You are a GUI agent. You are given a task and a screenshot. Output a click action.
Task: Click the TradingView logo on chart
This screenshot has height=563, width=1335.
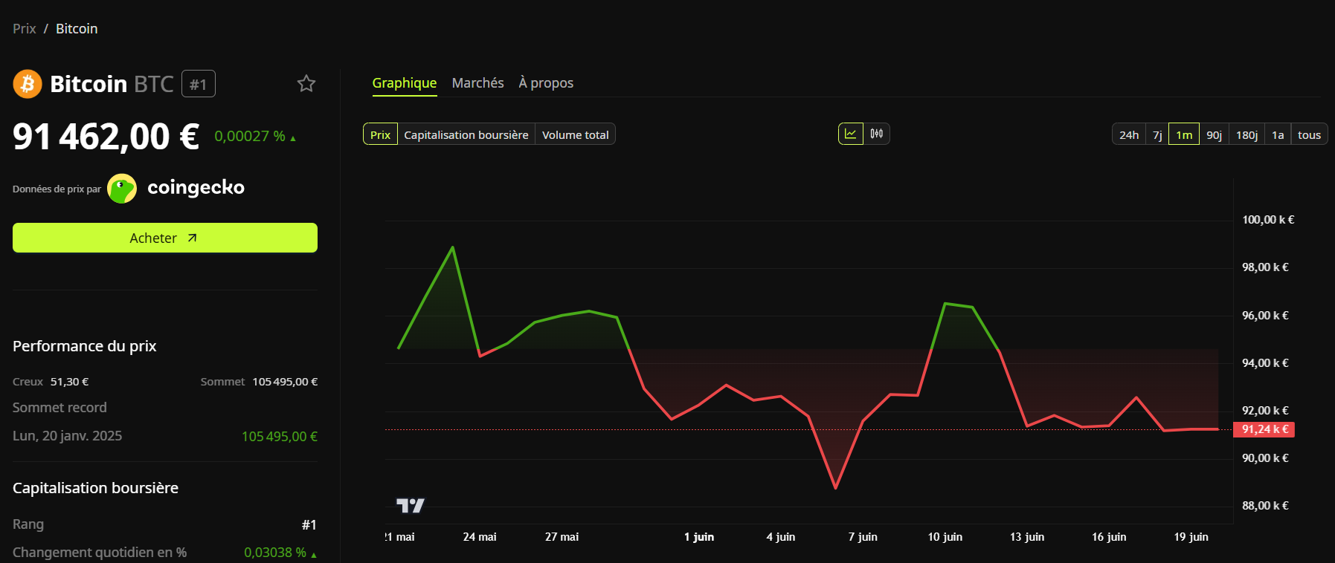pyautogui.click(x=410, y=505)
